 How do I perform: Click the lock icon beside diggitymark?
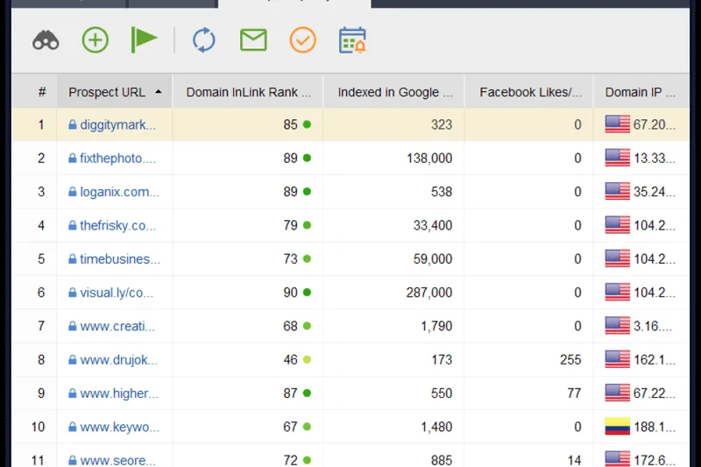click(x=73, y=124)
